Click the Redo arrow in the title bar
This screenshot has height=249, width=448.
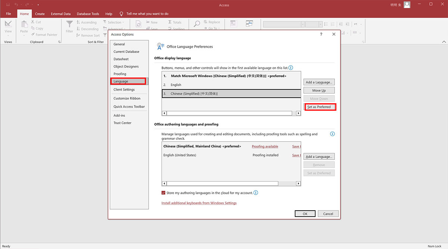pyautogui.click(x=27, y=4)
